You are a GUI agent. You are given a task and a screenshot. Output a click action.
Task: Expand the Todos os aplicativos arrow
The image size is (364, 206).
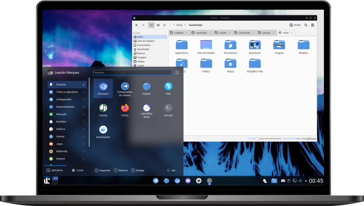click(x=84, y=92)
